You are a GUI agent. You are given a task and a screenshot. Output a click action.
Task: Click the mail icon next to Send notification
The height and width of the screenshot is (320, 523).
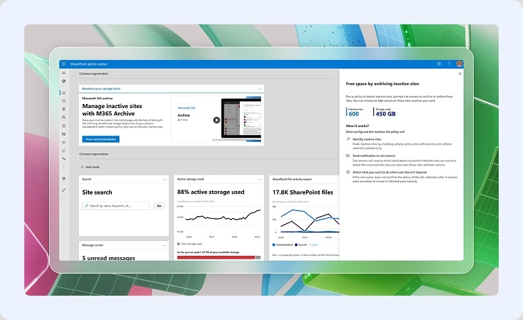point(348,156)
